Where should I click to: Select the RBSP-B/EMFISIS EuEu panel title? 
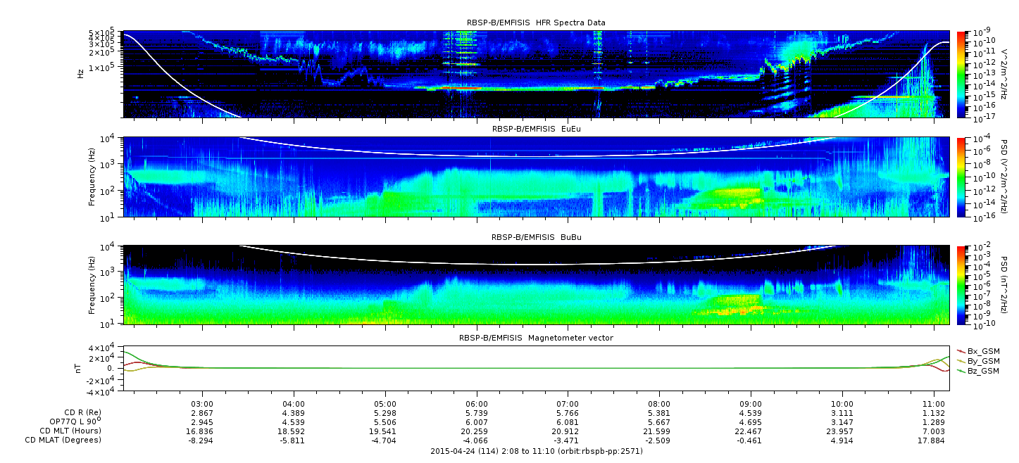536,129
